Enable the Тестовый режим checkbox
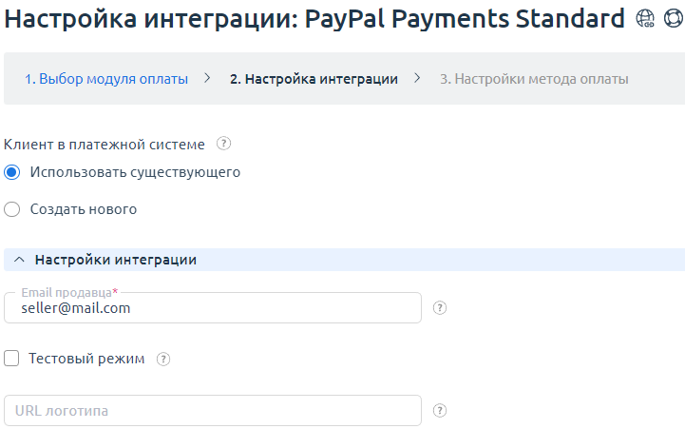 coord(12,359)
